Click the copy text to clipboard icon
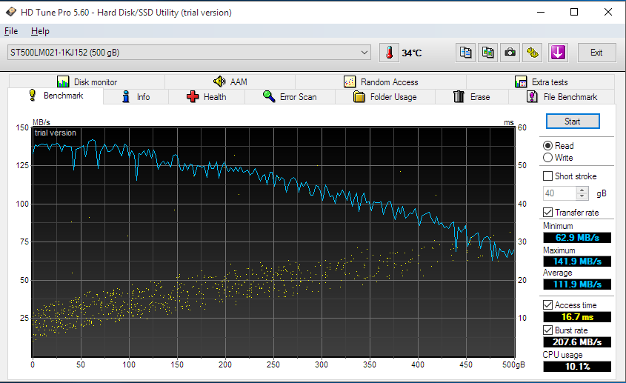Screen dimensions: 626x383 point(466,53)
